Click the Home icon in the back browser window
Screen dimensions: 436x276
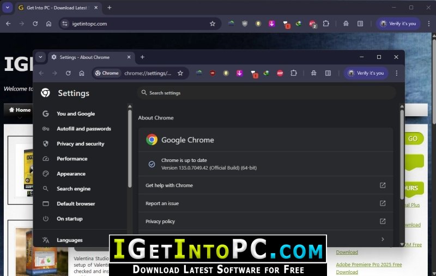click(49, 23)
